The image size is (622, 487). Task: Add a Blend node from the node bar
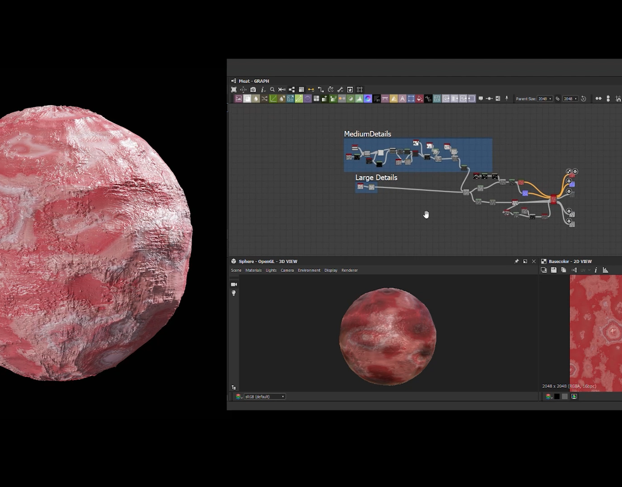247,98
